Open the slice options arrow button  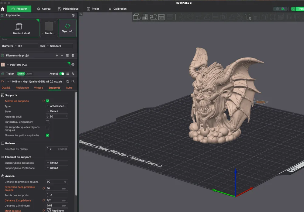[x=293, y=9]
